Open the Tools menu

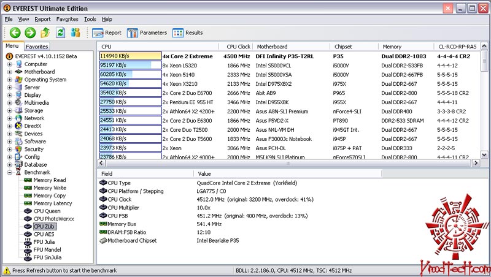pyautogui.click(x=90, y=20)
